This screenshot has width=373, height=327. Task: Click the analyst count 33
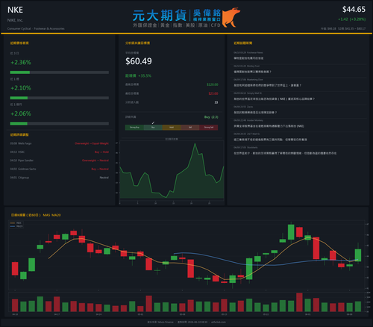coord(216,102)
